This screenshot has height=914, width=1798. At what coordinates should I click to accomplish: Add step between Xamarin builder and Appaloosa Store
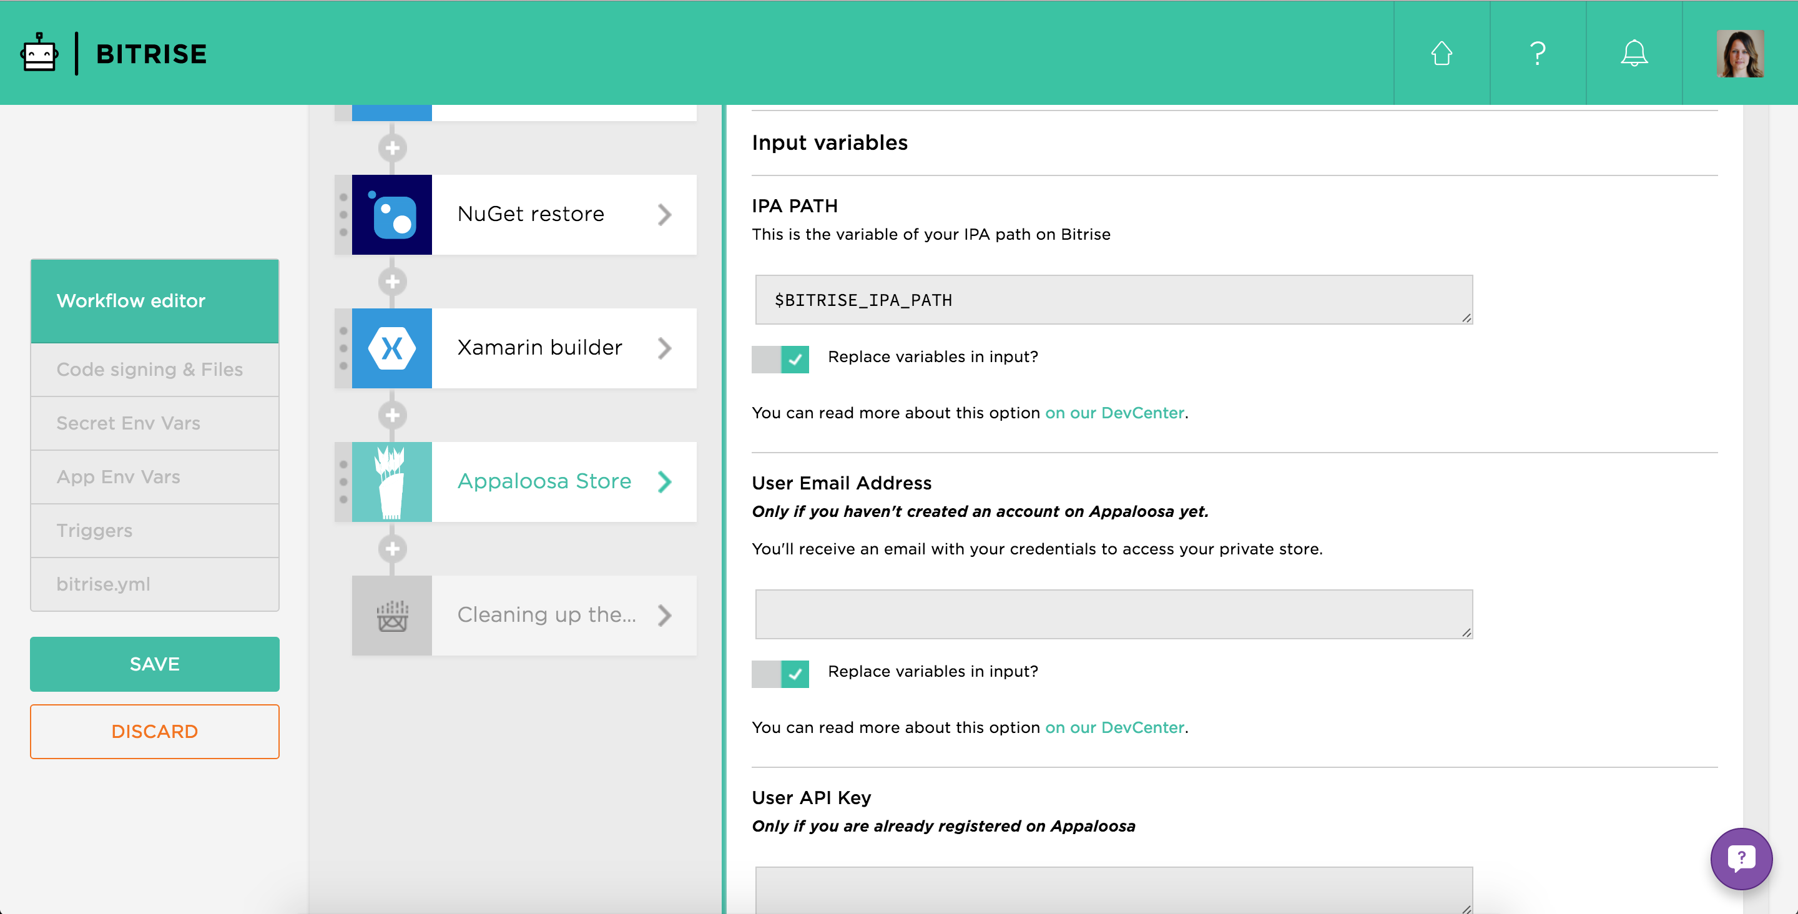point(392,415)
